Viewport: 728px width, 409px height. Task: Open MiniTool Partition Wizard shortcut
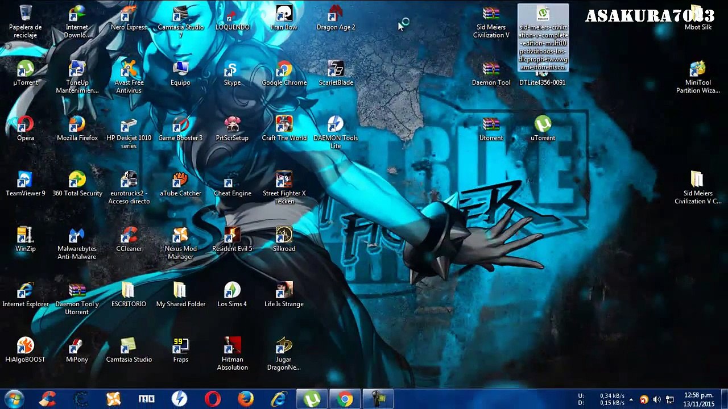[698, 77]
